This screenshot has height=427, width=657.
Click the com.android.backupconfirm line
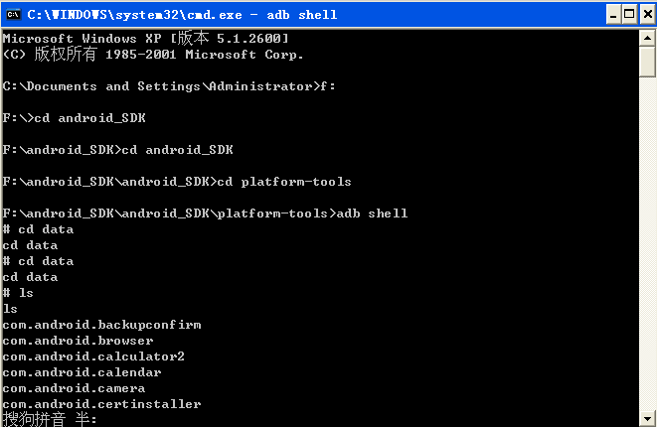tap(101, 325)
